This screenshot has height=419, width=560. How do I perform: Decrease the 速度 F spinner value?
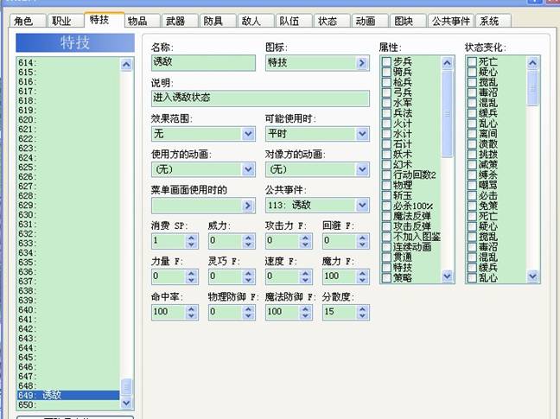point(305,280)
